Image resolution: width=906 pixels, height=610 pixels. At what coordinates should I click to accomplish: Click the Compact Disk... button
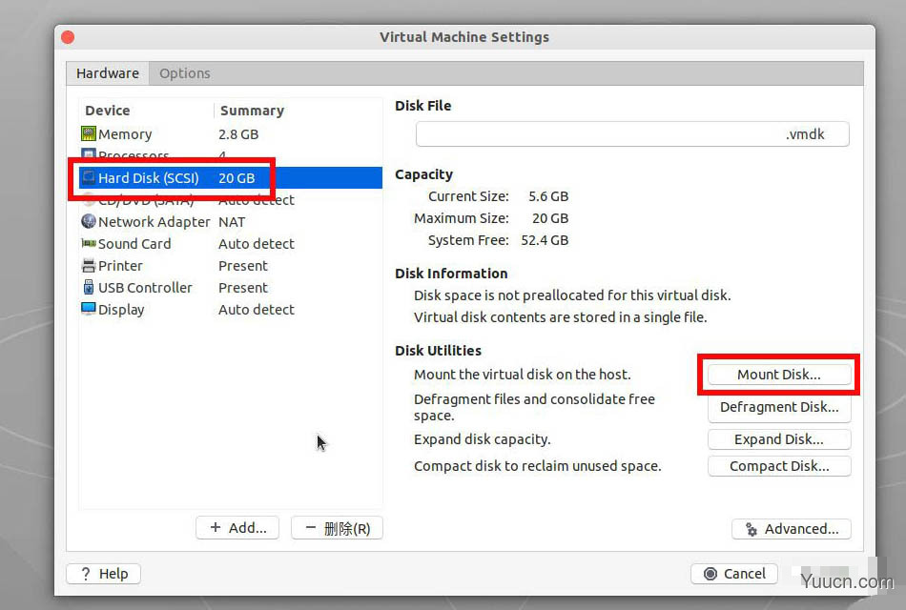(x=779, y=465)
